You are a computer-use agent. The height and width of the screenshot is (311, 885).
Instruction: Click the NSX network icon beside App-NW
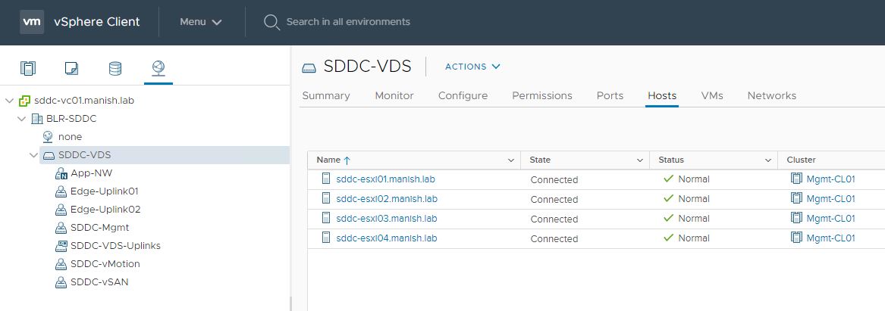coord(61,173)
